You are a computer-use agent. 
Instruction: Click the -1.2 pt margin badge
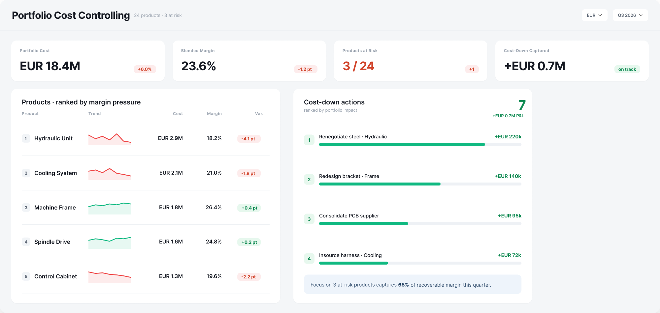click(305, 69)
